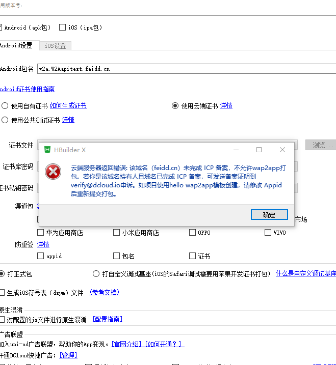Click the red error icon in dialog
The height and width of the screenshot is (365, 336).
pos(53,172)
